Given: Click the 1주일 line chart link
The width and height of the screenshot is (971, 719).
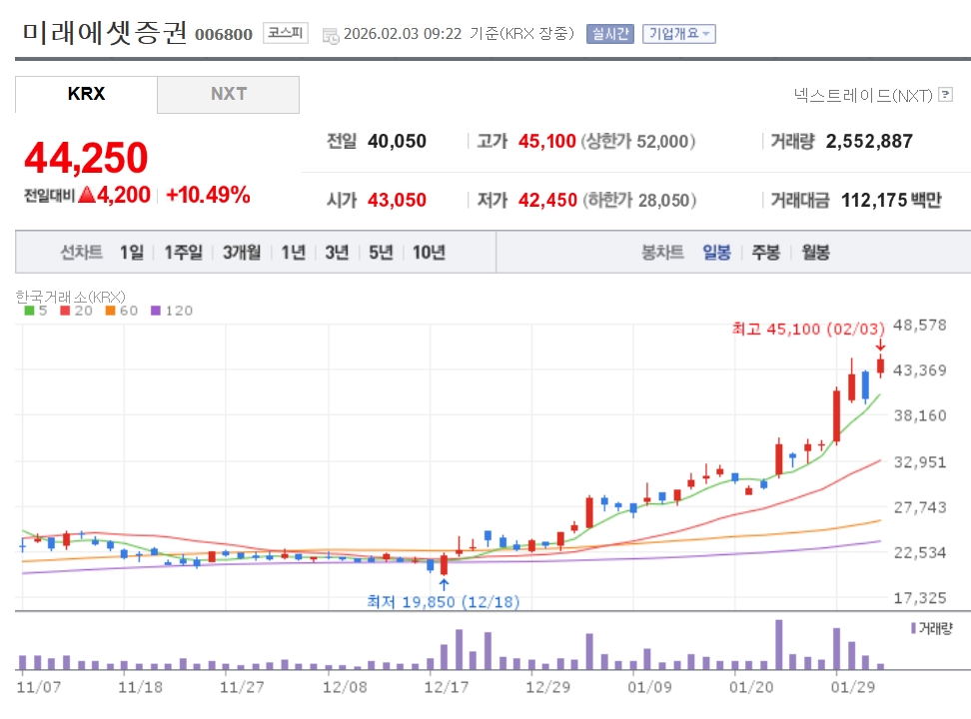Looking at the screenshot, I should pyautogui.click(x=184, y=252).
